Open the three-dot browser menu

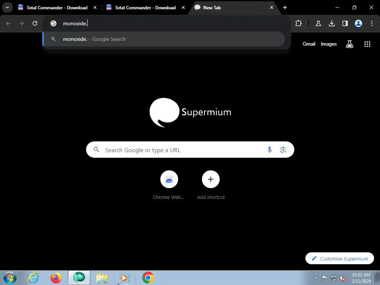coord(372,23)
